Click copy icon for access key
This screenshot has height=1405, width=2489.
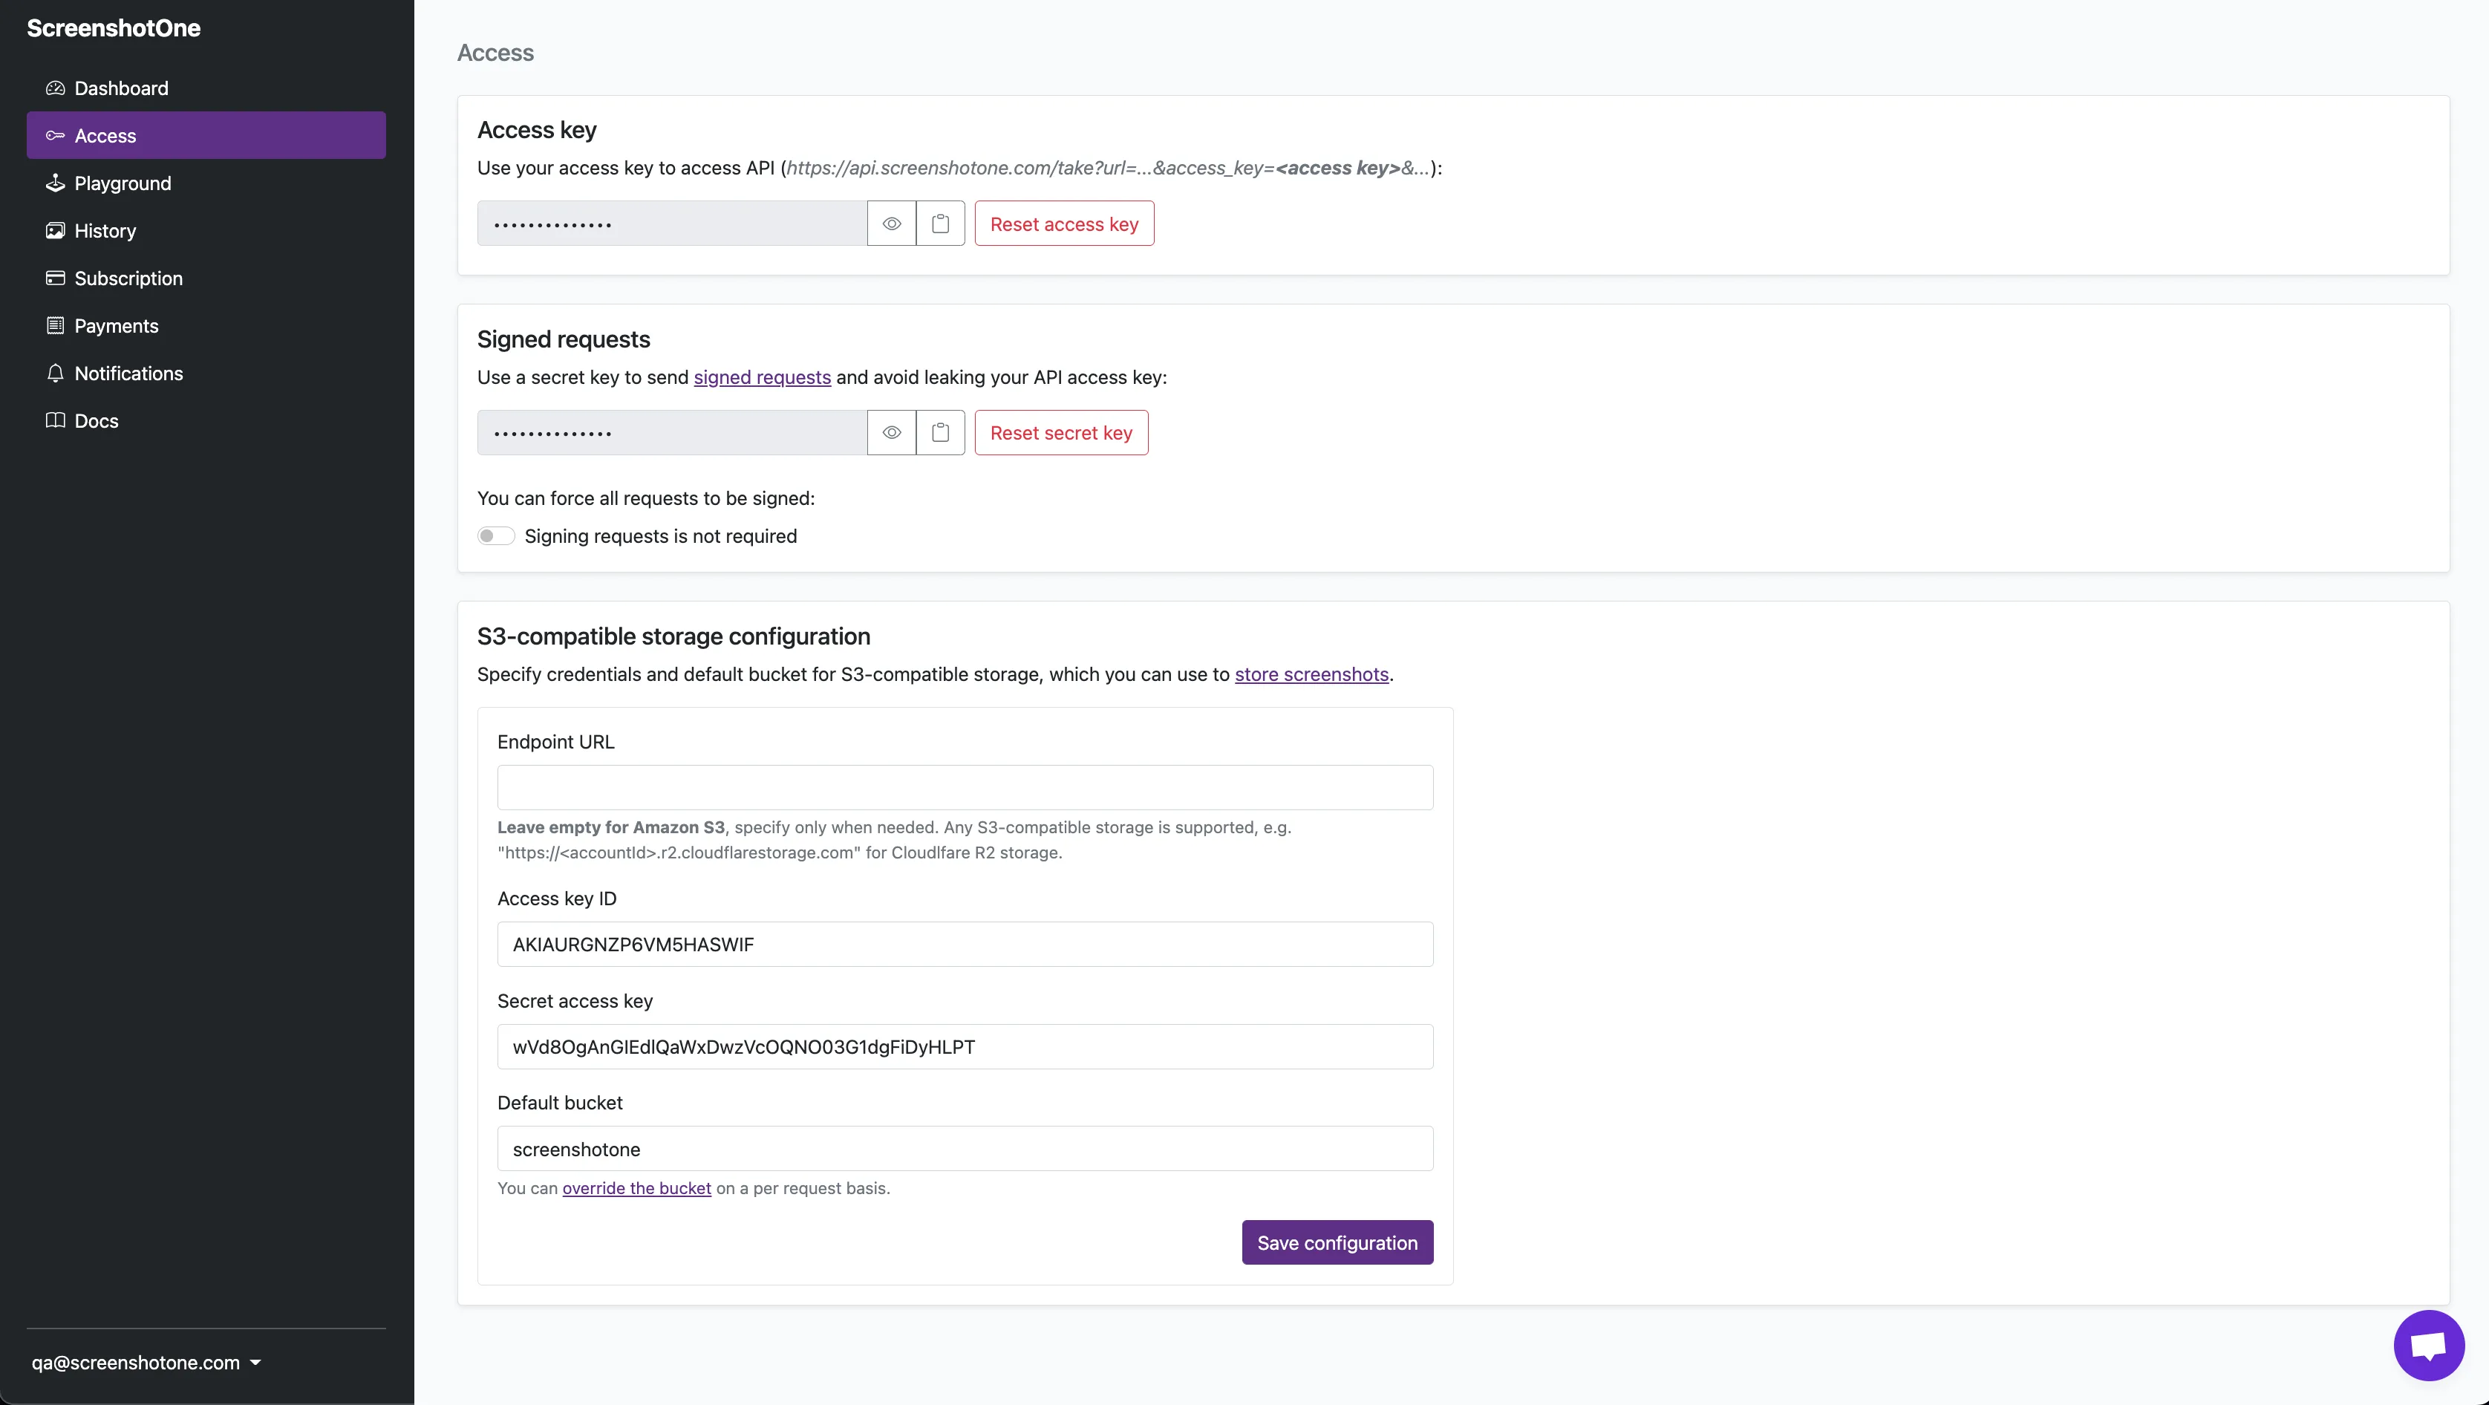click(x=939, y=222)
